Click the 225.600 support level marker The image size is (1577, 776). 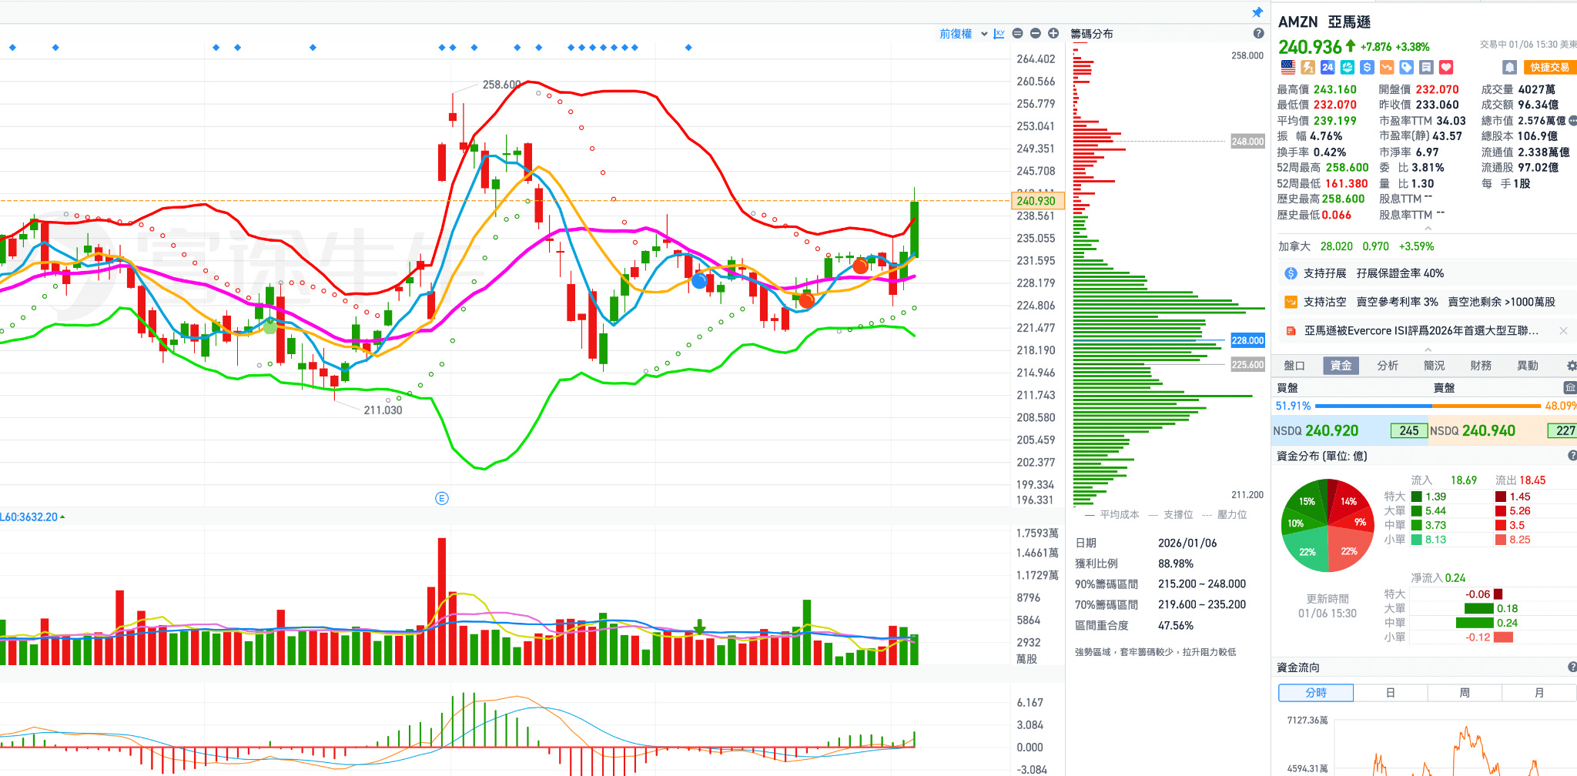pos(1247,365)
